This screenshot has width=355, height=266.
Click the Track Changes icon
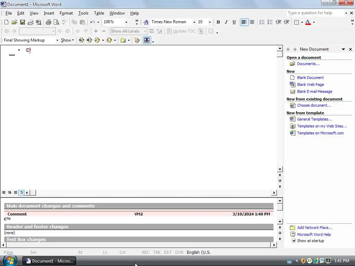coord(137,40)
